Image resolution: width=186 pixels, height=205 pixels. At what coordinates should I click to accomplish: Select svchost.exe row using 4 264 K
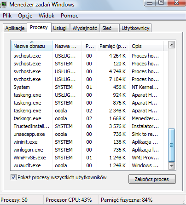(89, 56)
